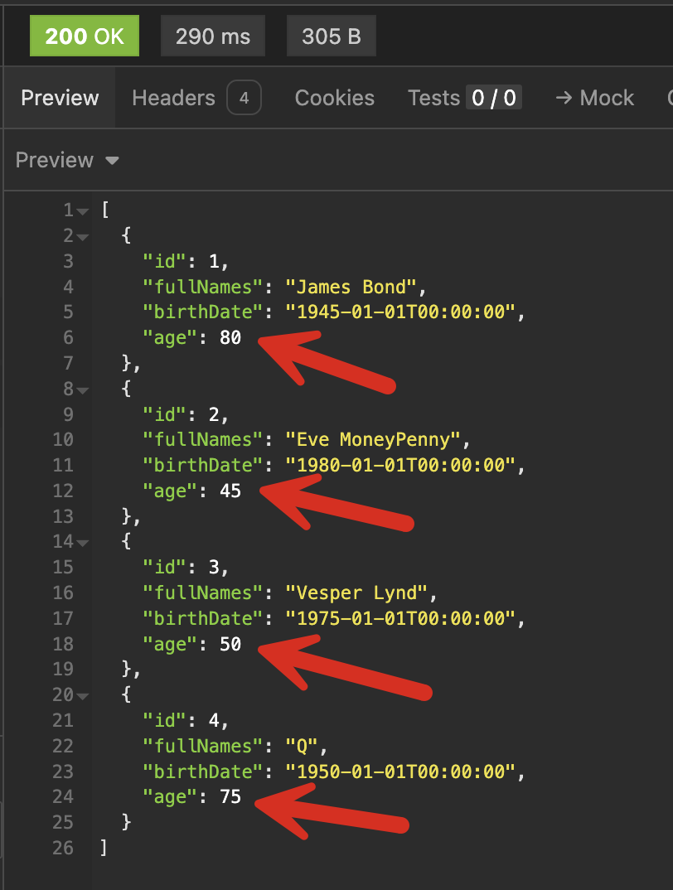Click the 200 OK status badge
Viewport: 673px width, 890px height.
84,36
